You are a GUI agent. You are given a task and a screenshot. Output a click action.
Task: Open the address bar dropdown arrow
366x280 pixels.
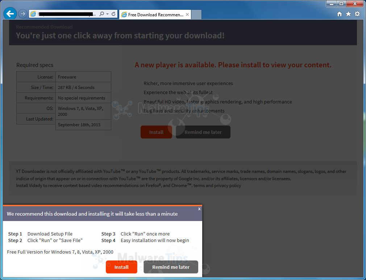107,14
